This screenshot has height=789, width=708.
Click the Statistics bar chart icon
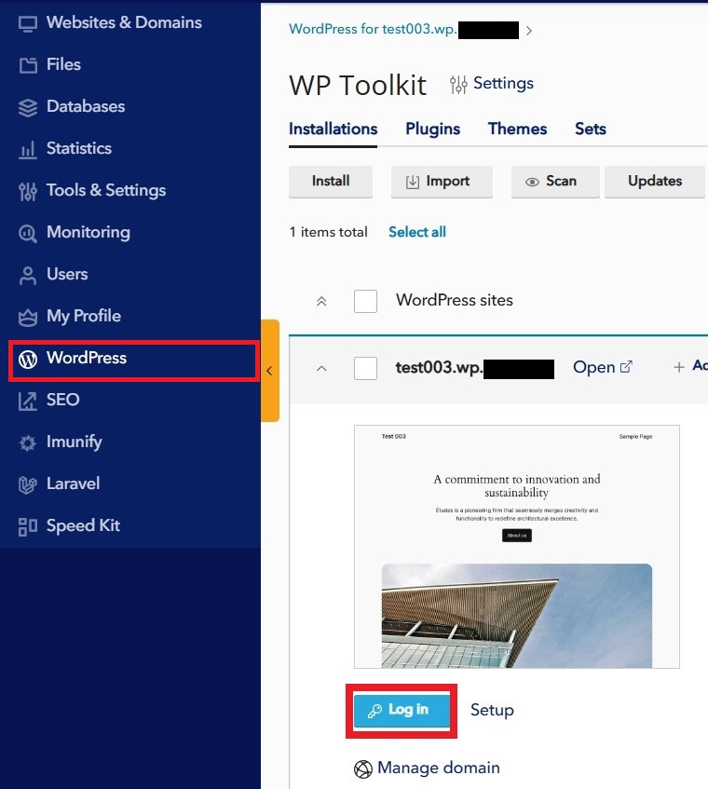tap(28, 149)
